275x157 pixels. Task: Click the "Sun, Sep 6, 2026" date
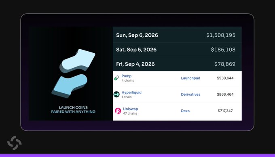(137, 35)
